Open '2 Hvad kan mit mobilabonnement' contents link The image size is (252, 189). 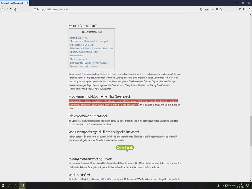tap(89, 41)
